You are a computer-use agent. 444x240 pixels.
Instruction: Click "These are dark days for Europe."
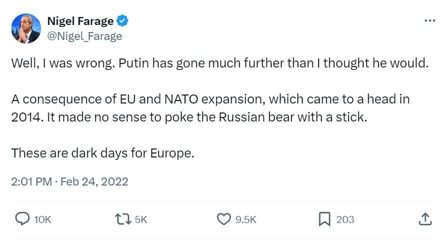point(103,153)
